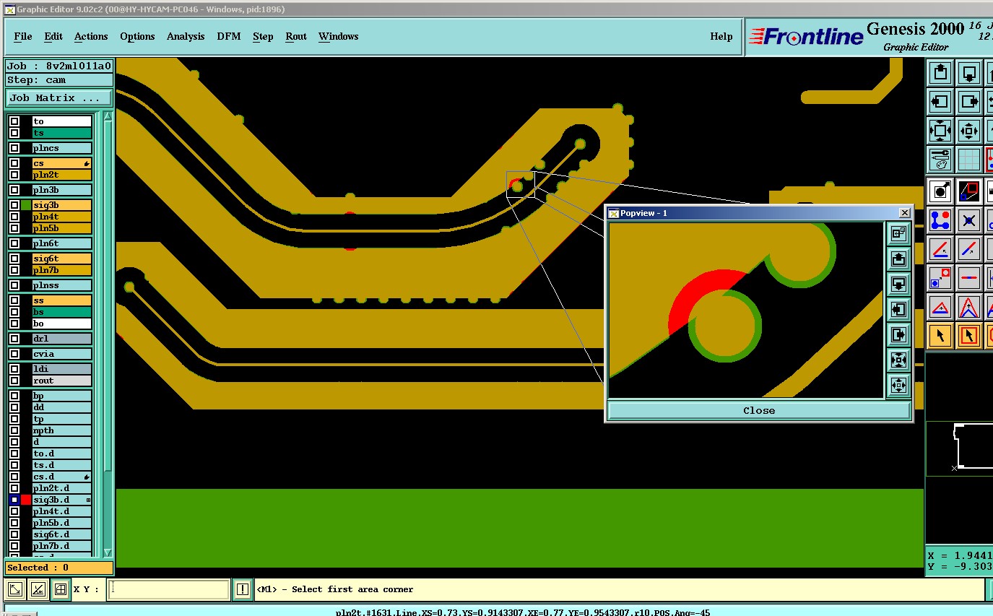
Task: Open the wrench and palette display settings icon
Action: coord(940,160)
